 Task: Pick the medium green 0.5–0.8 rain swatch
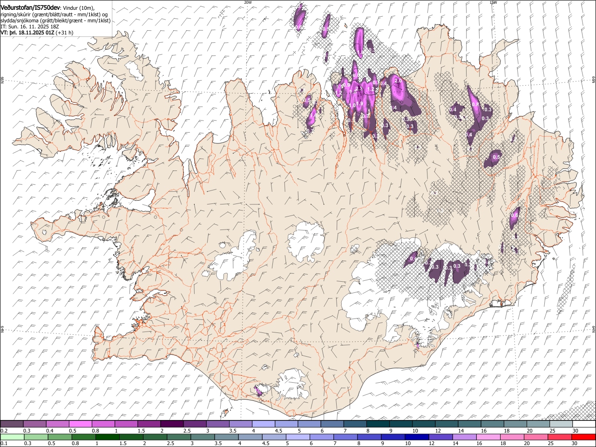click(x=60, y=437)
